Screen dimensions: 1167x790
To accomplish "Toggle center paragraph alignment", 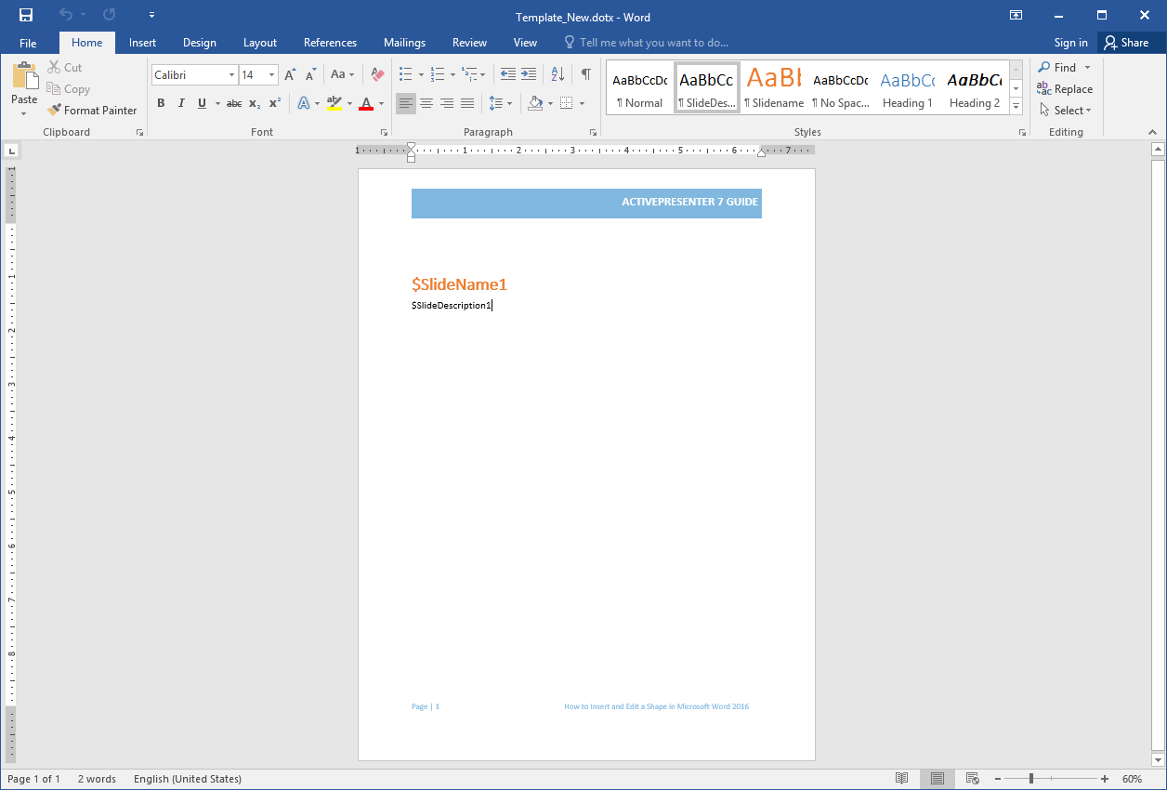I will (426, 103).
